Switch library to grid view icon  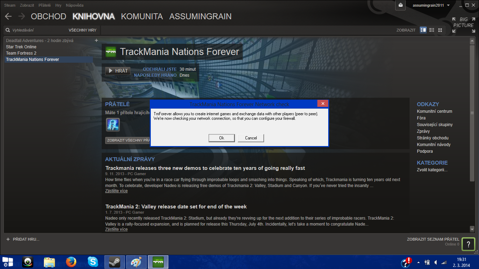click(x=440, y=30)
